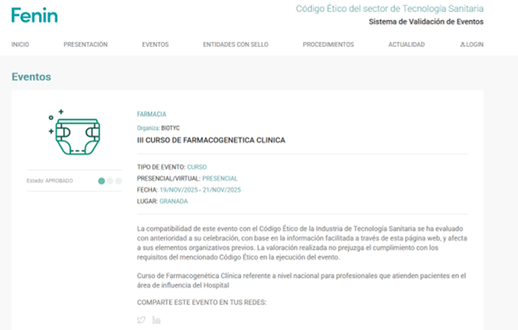The width and height of the screenshot is (518, 330).
Task: Click the date range 19/NOV/2025 - 21/NOV/2025
Action: click(200, 190)
